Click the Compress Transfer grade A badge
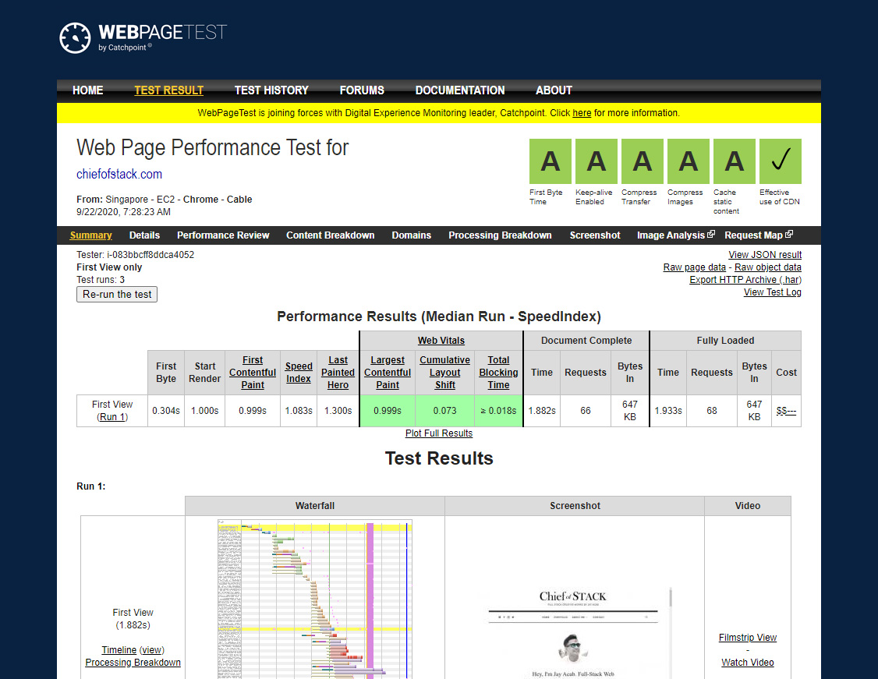Image resolution: width=878 pixels, height=679 pixels. click(x=643, y=161)
